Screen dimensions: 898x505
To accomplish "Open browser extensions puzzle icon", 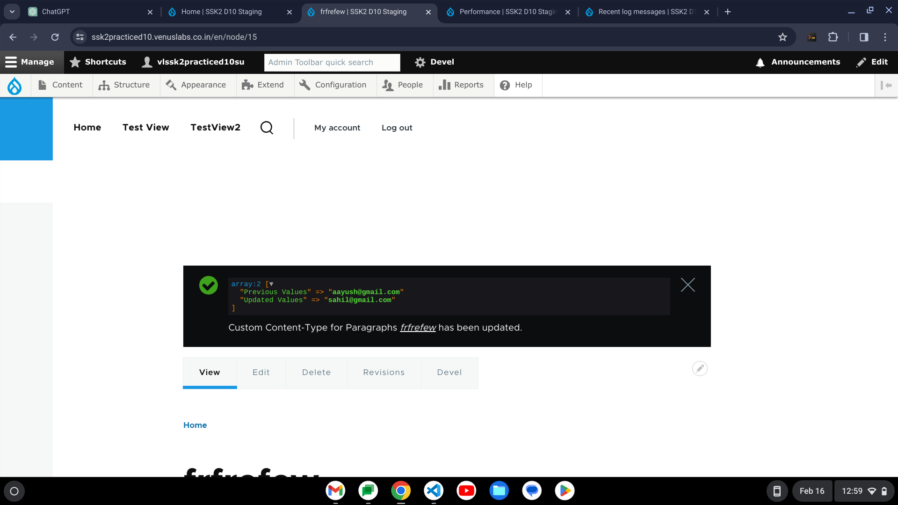I will point(833,37).
